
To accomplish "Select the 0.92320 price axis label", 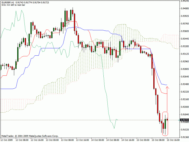I will coord(185,92).
